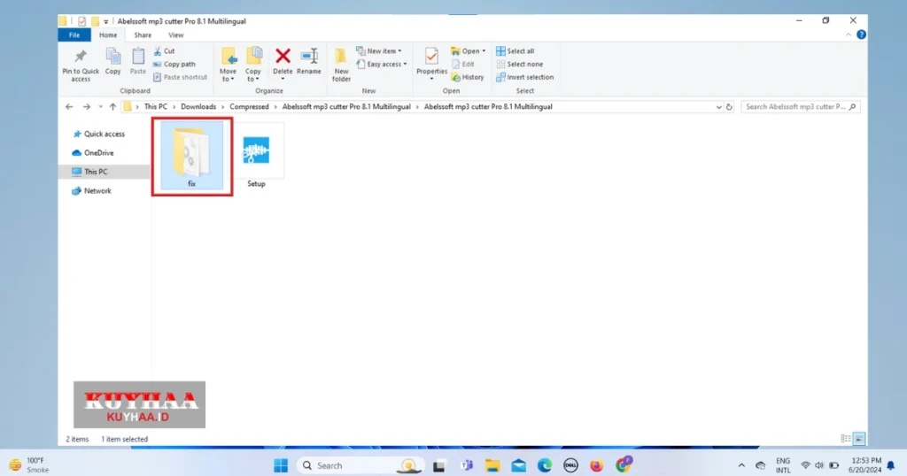The width and height of the screenshot is (907, 476).
Task: Cut the selected item
Action: [x=164, y=51]
